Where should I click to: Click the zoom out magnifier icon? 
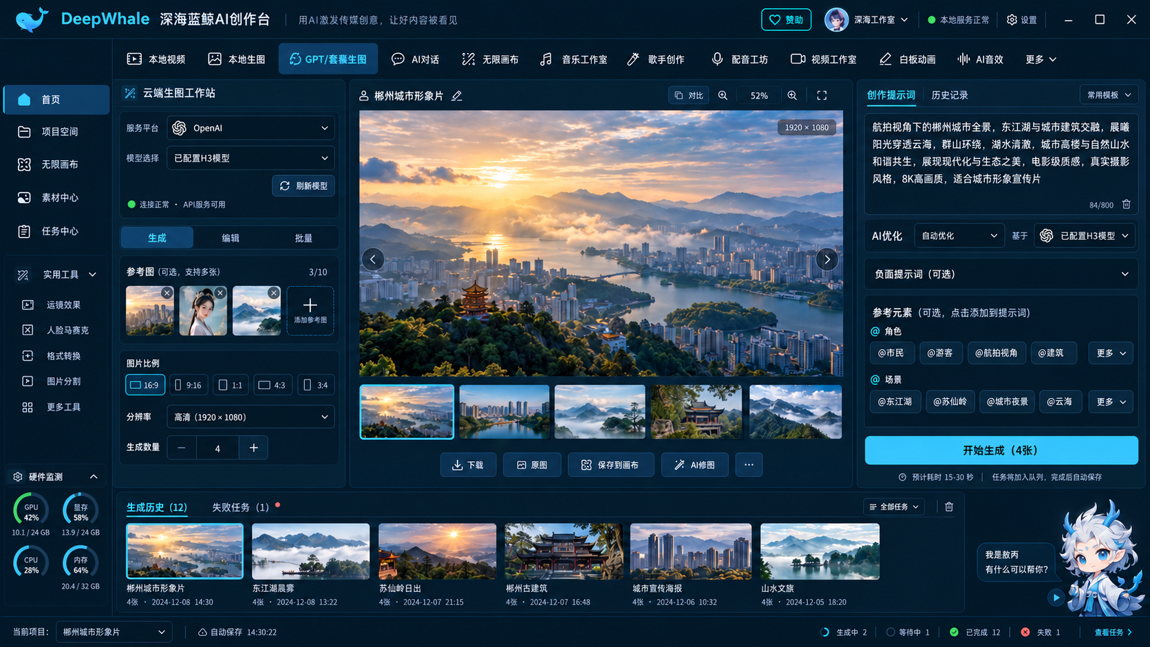tap(723, 96)
